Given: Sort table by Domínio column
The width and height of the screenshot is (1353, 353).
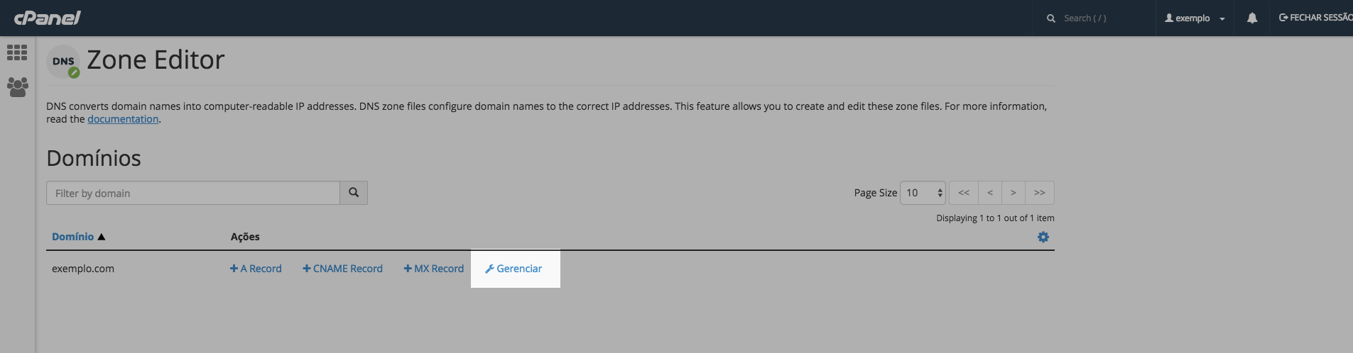Looking at the screenshot, I should 73,237.
